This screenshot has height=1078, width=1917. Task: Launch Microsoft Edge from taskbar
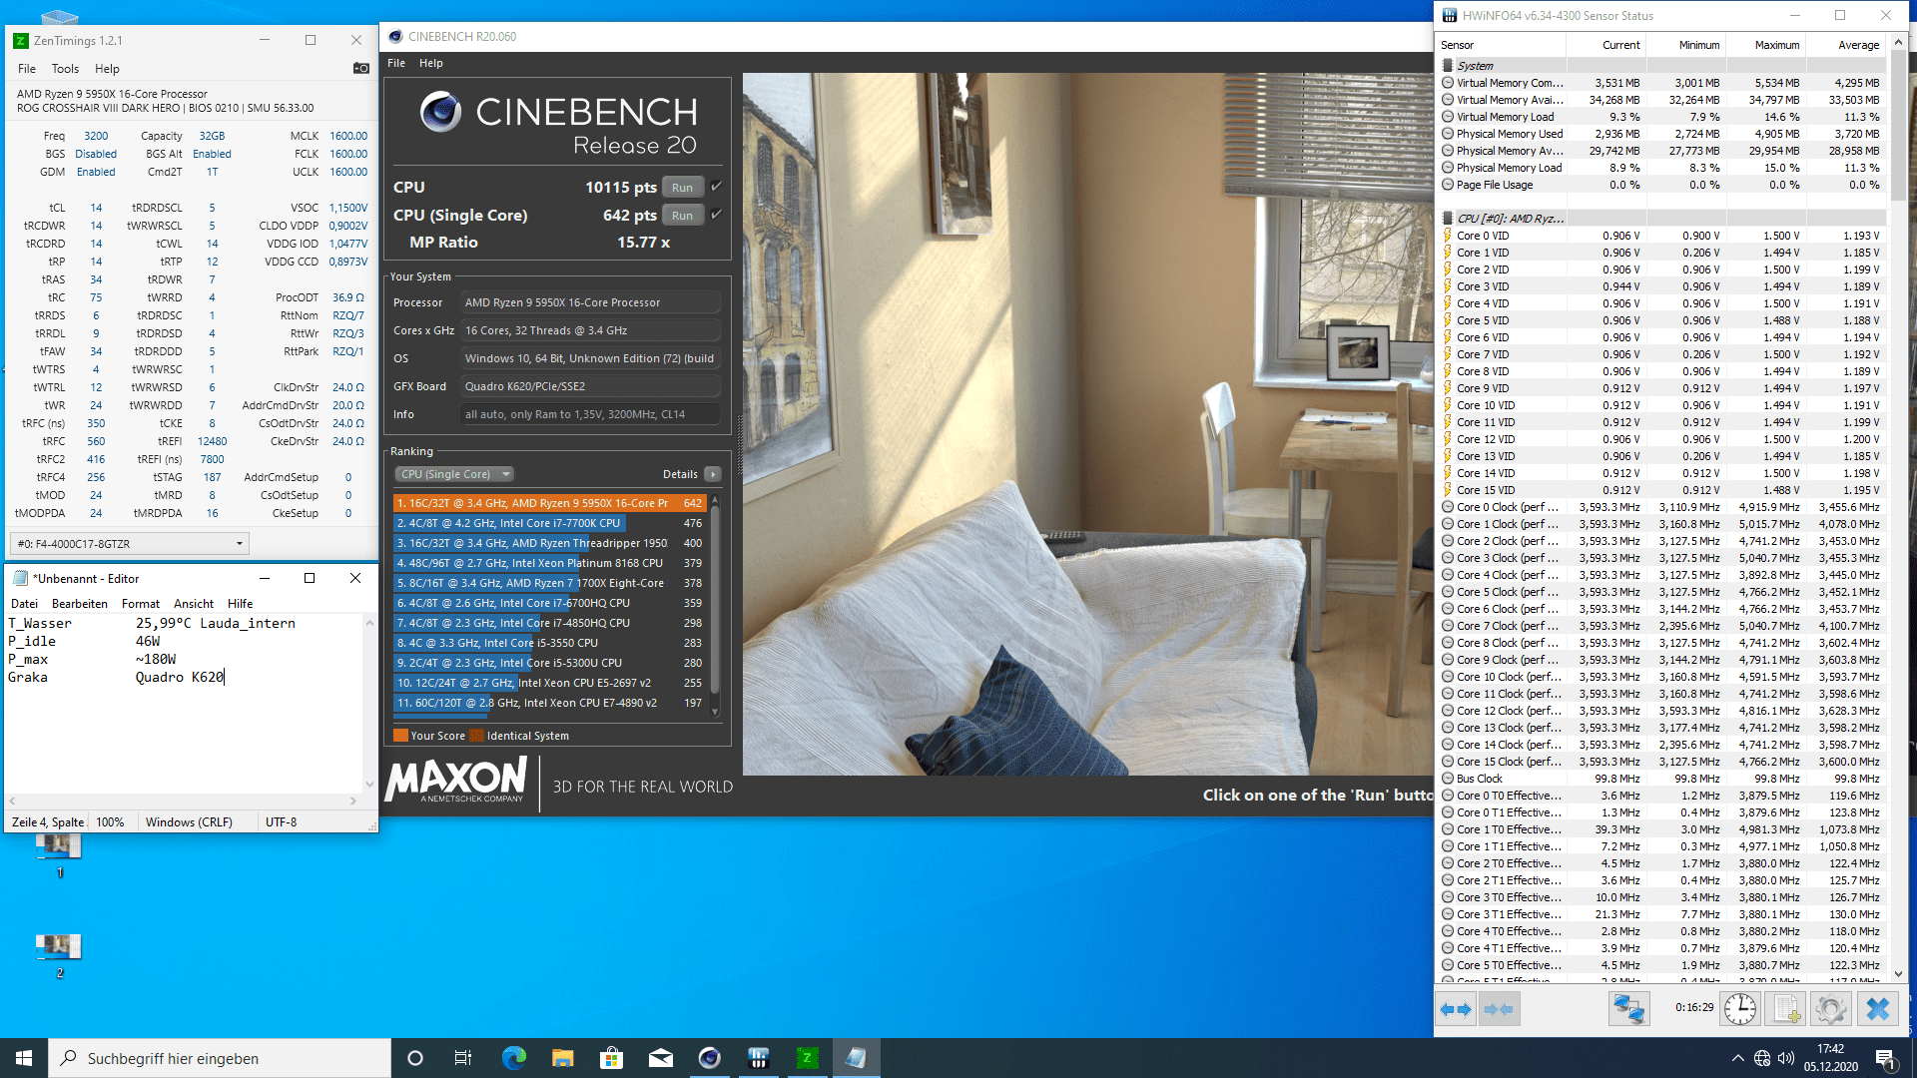pos(513,1058)
